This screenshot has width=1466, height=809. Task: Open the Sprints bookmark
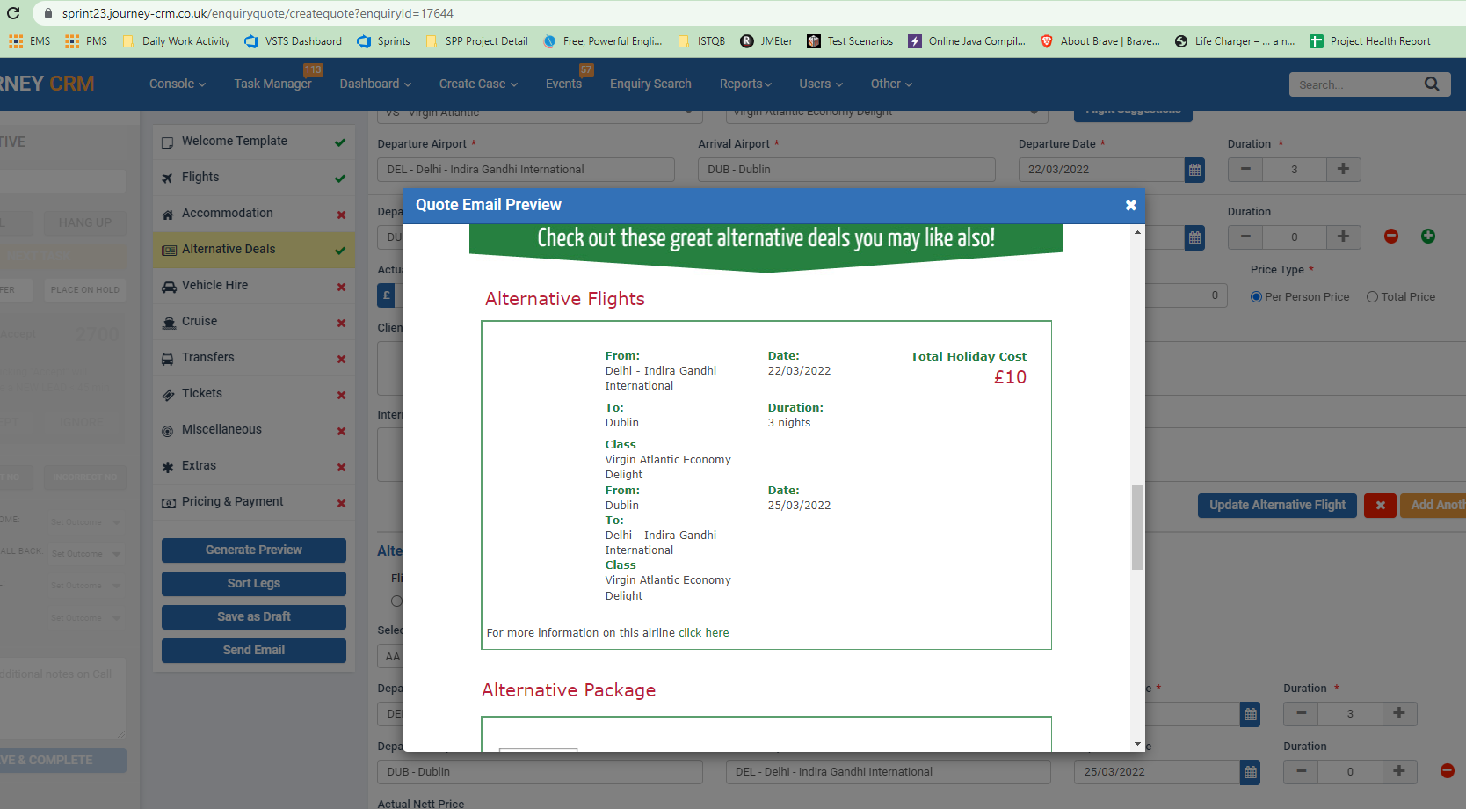coord(384,41)
